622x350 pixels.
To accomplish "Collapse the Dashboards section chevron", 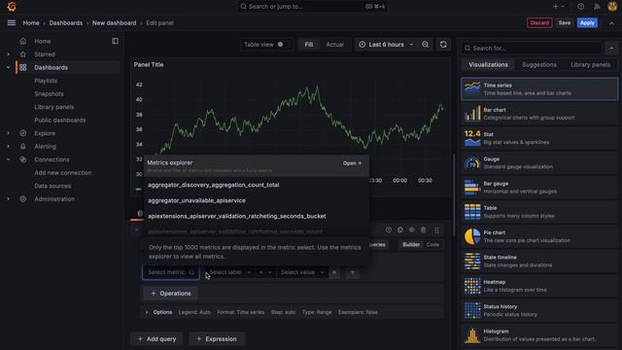I will tap(9, 67).
